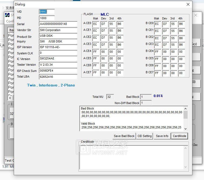The width and height of the screenshot is (204, 180).
Task: Click the Bad Block count field
Action: tap(146, 97)
